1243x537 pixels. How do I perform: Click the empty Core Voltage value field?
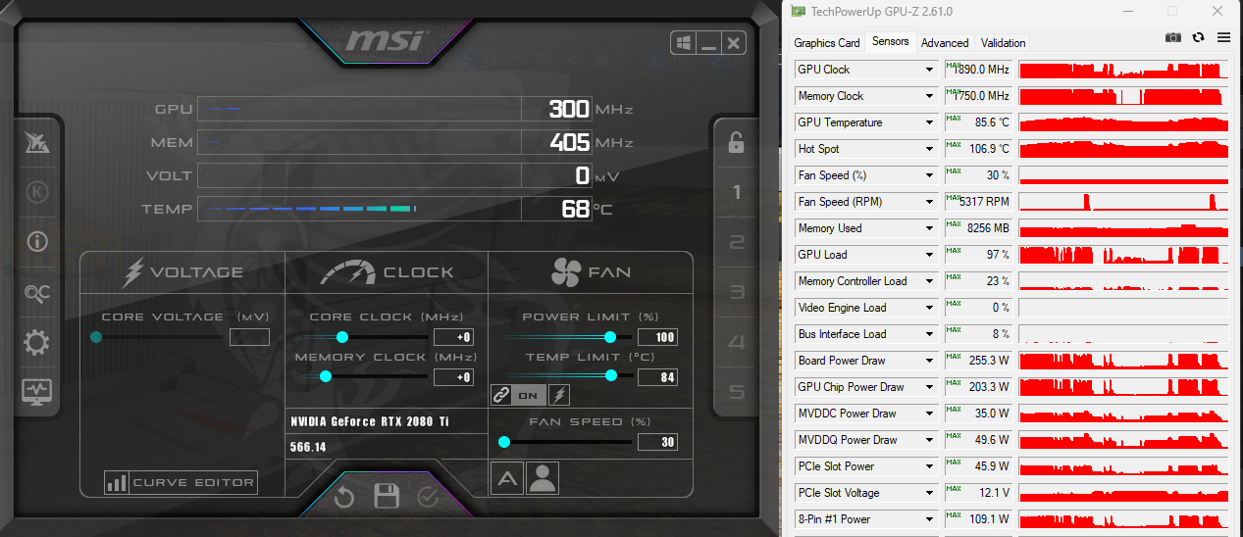tap(249, 337)
